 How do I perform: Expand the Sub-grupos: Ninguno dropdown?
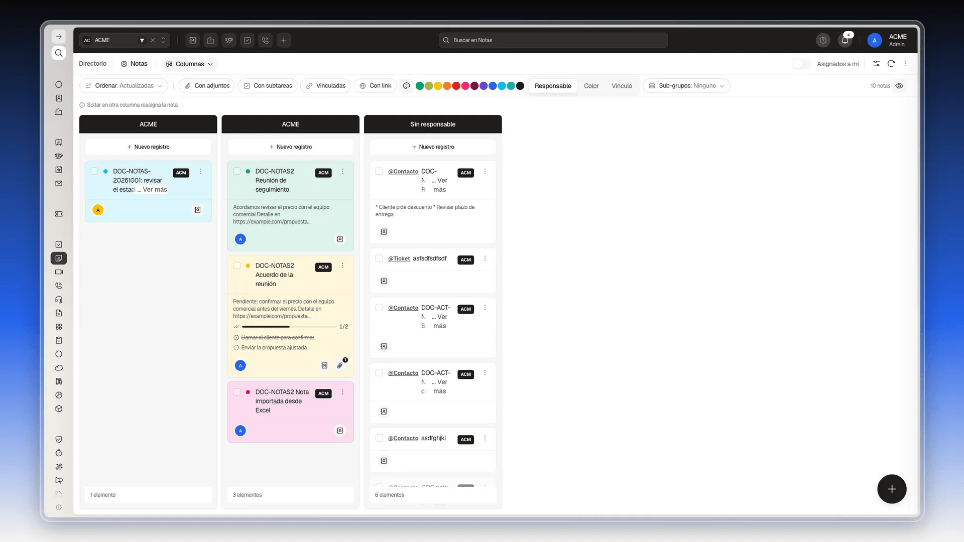coord(686,86)
